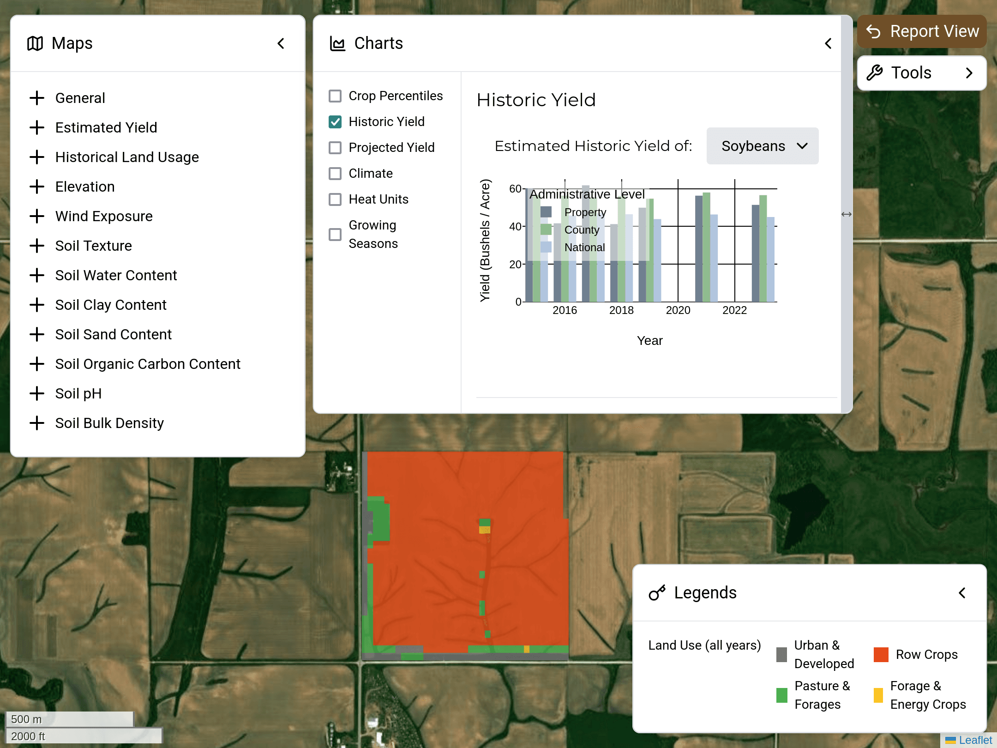Open the Soil Organic Carbon Content group
Image resolution: width=997 pixels, height=748 pixels.
click(148, 364)
